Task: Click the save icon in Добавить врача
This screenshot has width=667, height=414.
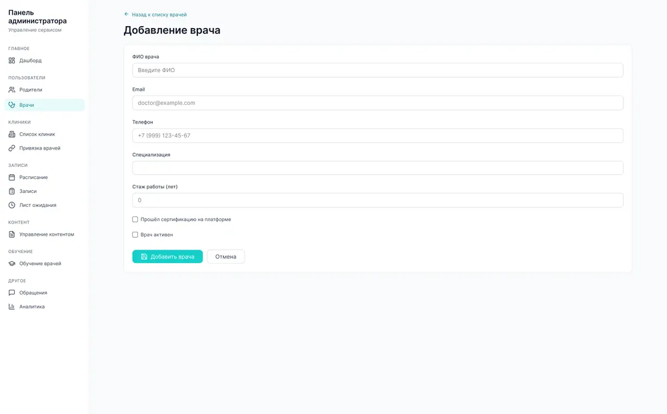Action: point(144,256)
